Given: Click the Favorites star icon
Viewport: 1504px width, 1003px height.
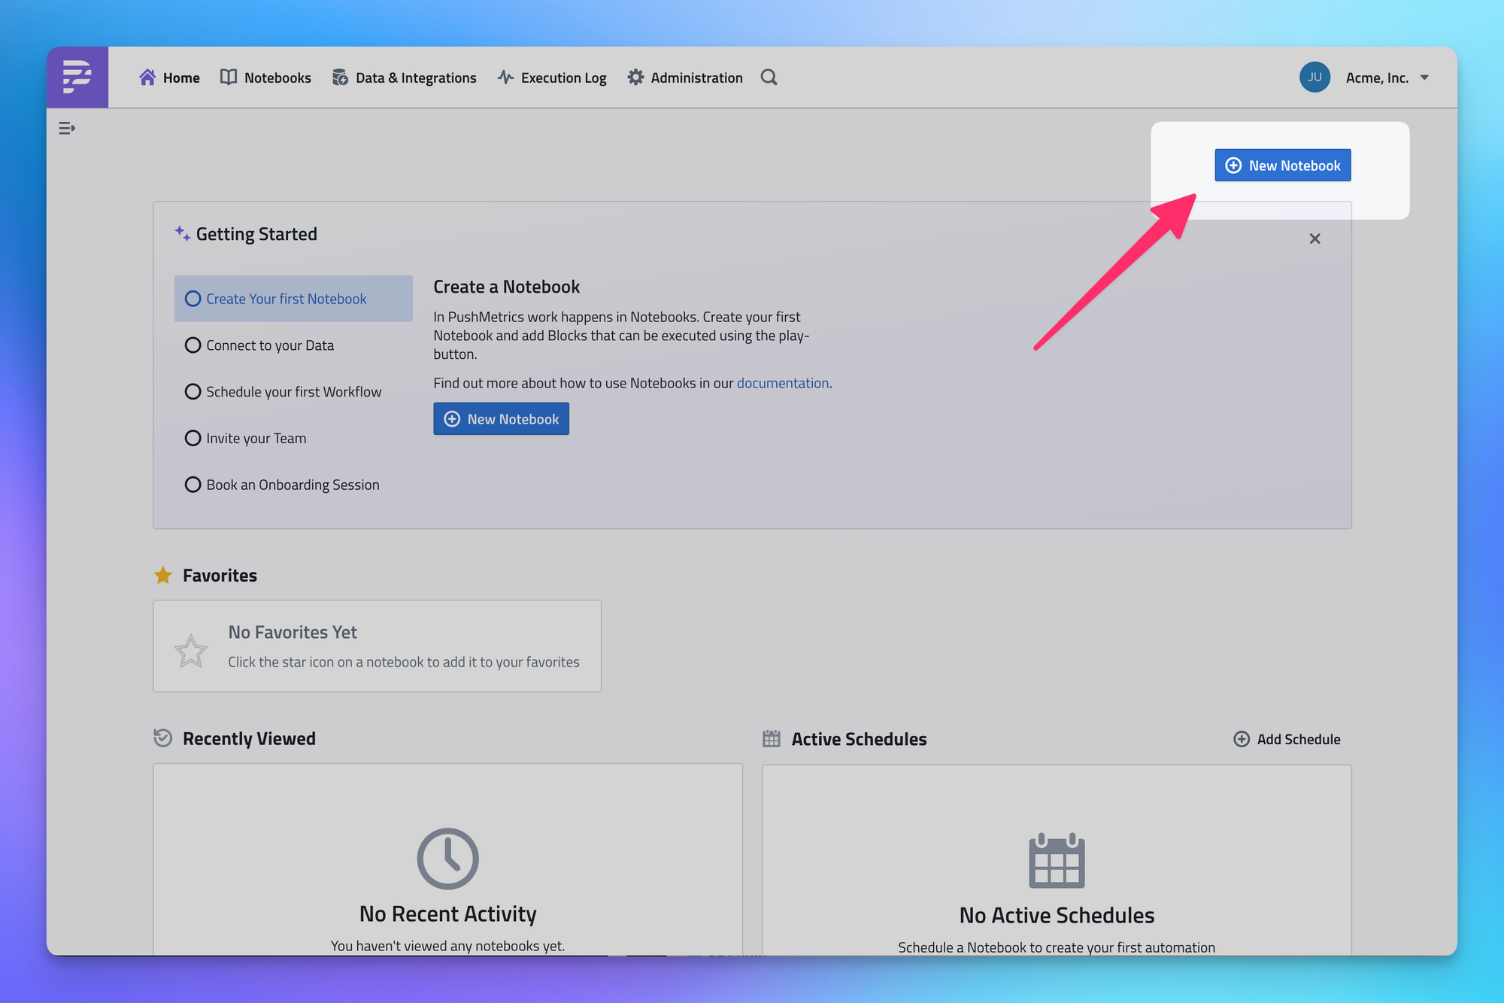Looking at the screenshot, I should click(163, 576).
